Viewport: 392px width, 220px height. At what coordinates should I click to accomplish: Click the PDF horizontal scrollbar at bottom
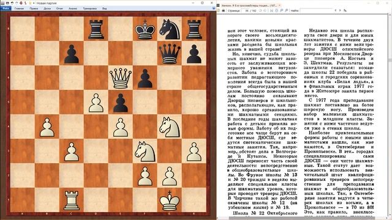pyautogui.click(x=302, y=218)
